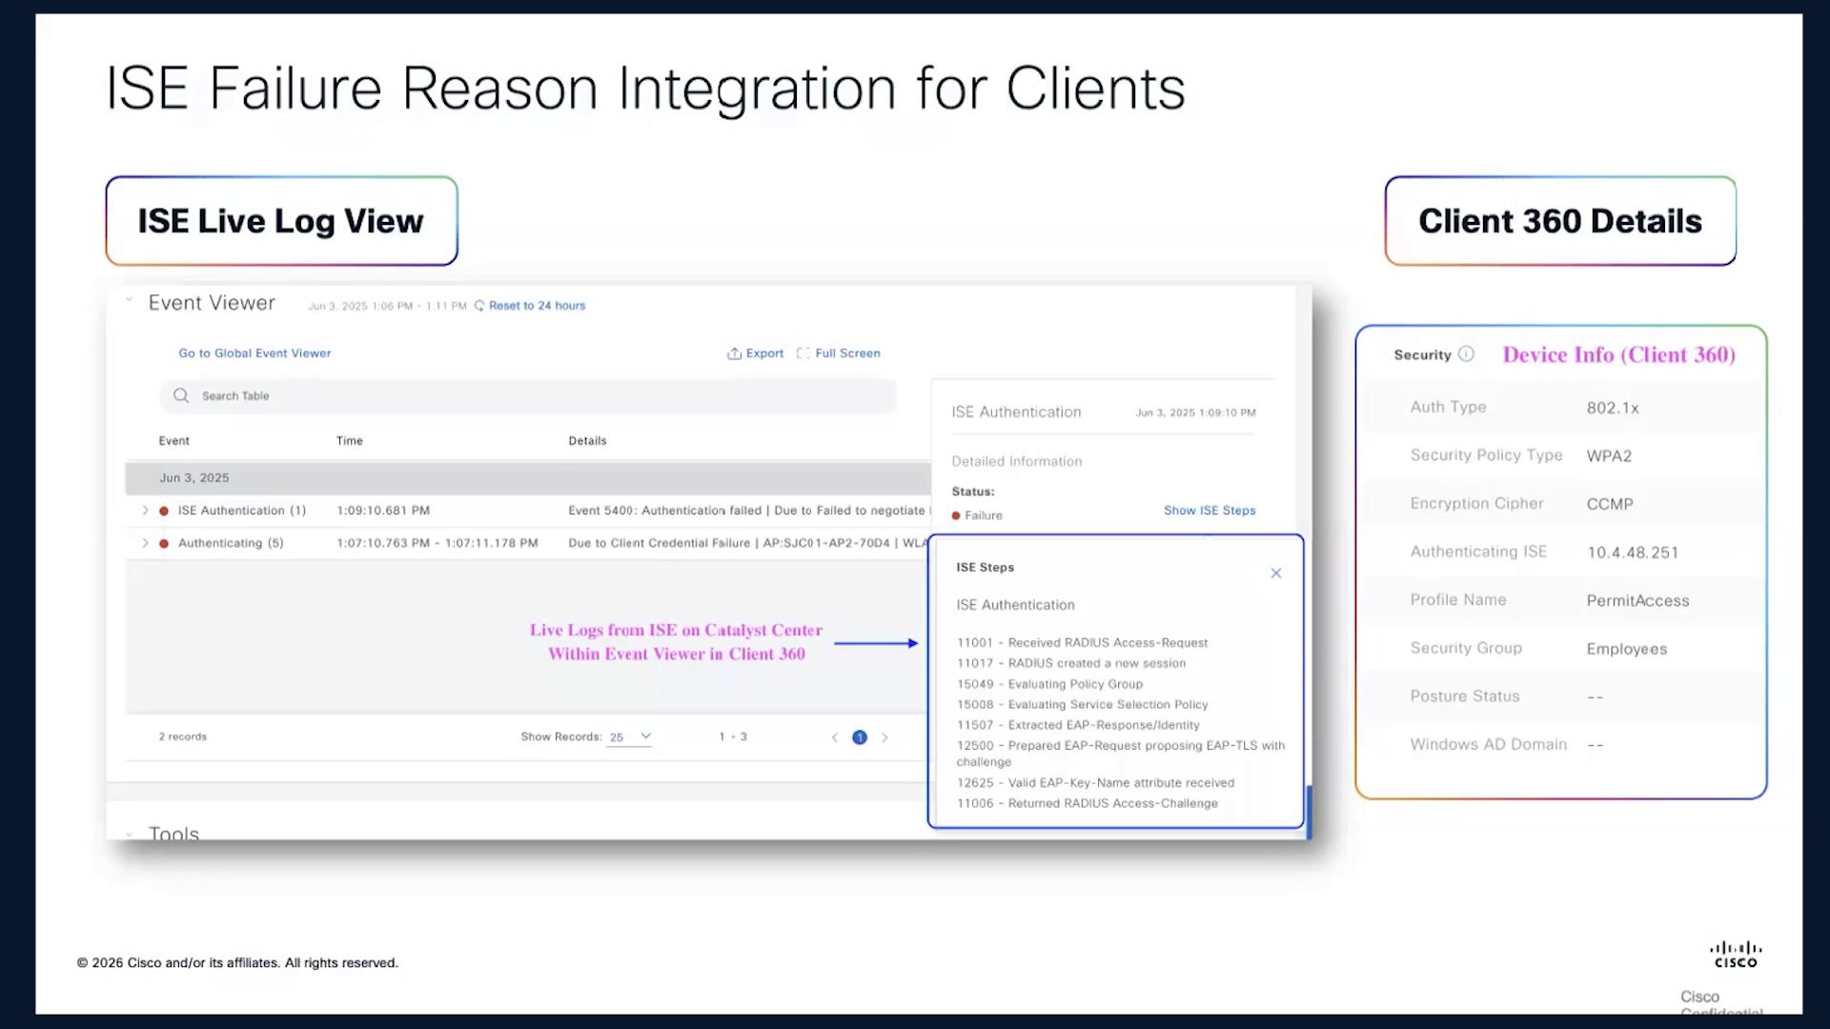1830x1029 pixels.
Task: Click the Auth Type value 802.1x
Action: click(1613, 408)
